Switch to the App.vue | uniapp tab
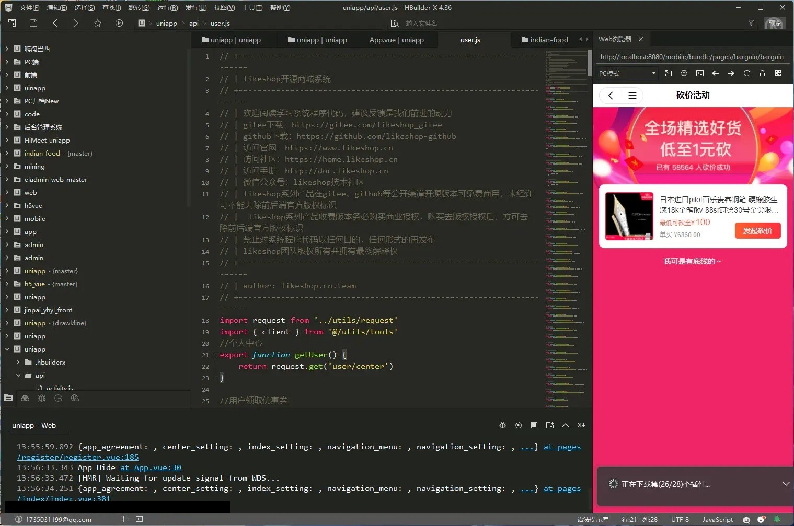The width and height of the screenshot is (794, 526). [396, 40]
